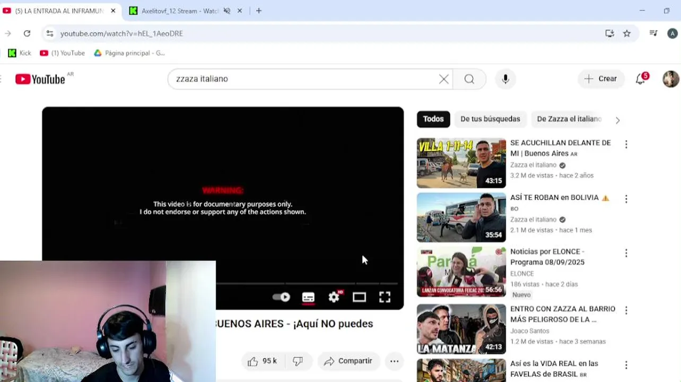The height and width of the screenshot is (382, 681).
Task: Open YouTube notifications bell
Action: [x=641, y=79]
